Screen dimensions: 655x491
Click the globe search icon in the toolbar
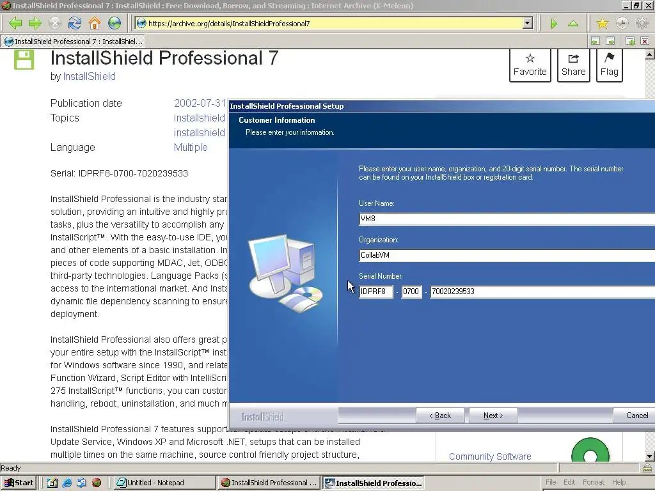tap(114, 23)
